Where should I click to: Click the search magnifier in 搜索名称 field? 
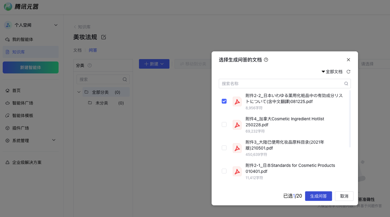[x=346, y=84]
